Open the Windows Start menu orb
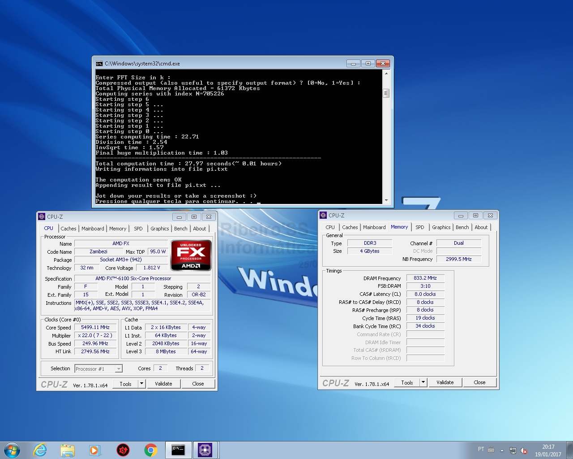The image size is (573, 459). point(12,450)
